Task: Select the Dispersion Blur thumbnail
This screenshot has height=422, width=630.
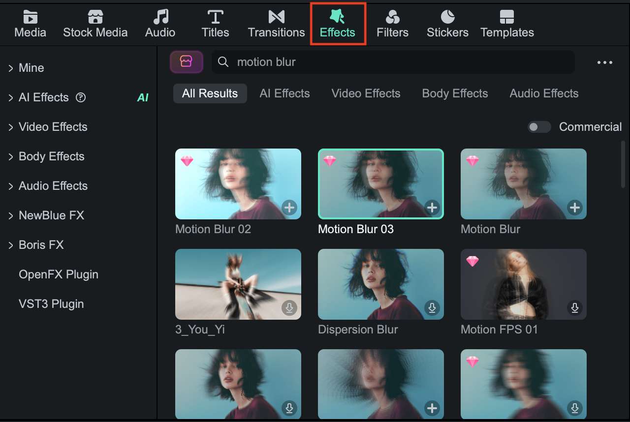Action: pos(381,284)
